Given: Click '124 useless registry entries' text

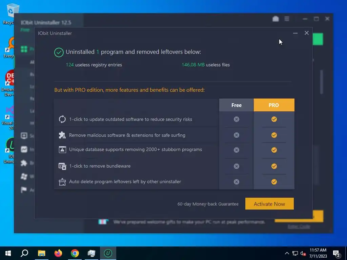Looking at the screenshot, I should pos(94,65).
